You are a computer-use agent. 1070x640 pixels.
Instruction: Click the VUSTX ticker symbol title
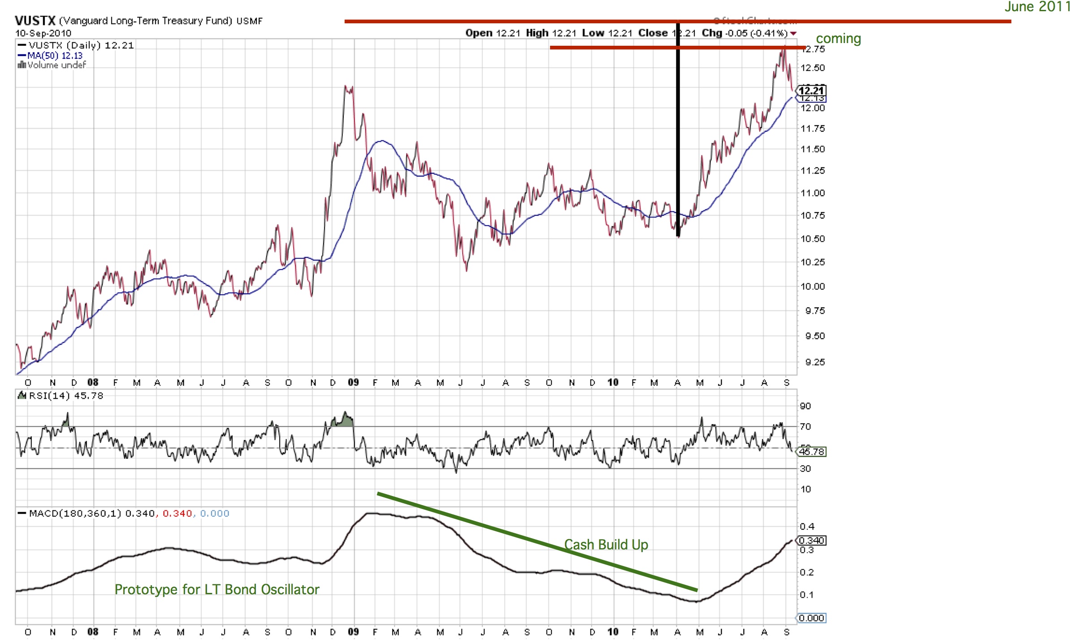pyautogui.click(x=35, y=21)
